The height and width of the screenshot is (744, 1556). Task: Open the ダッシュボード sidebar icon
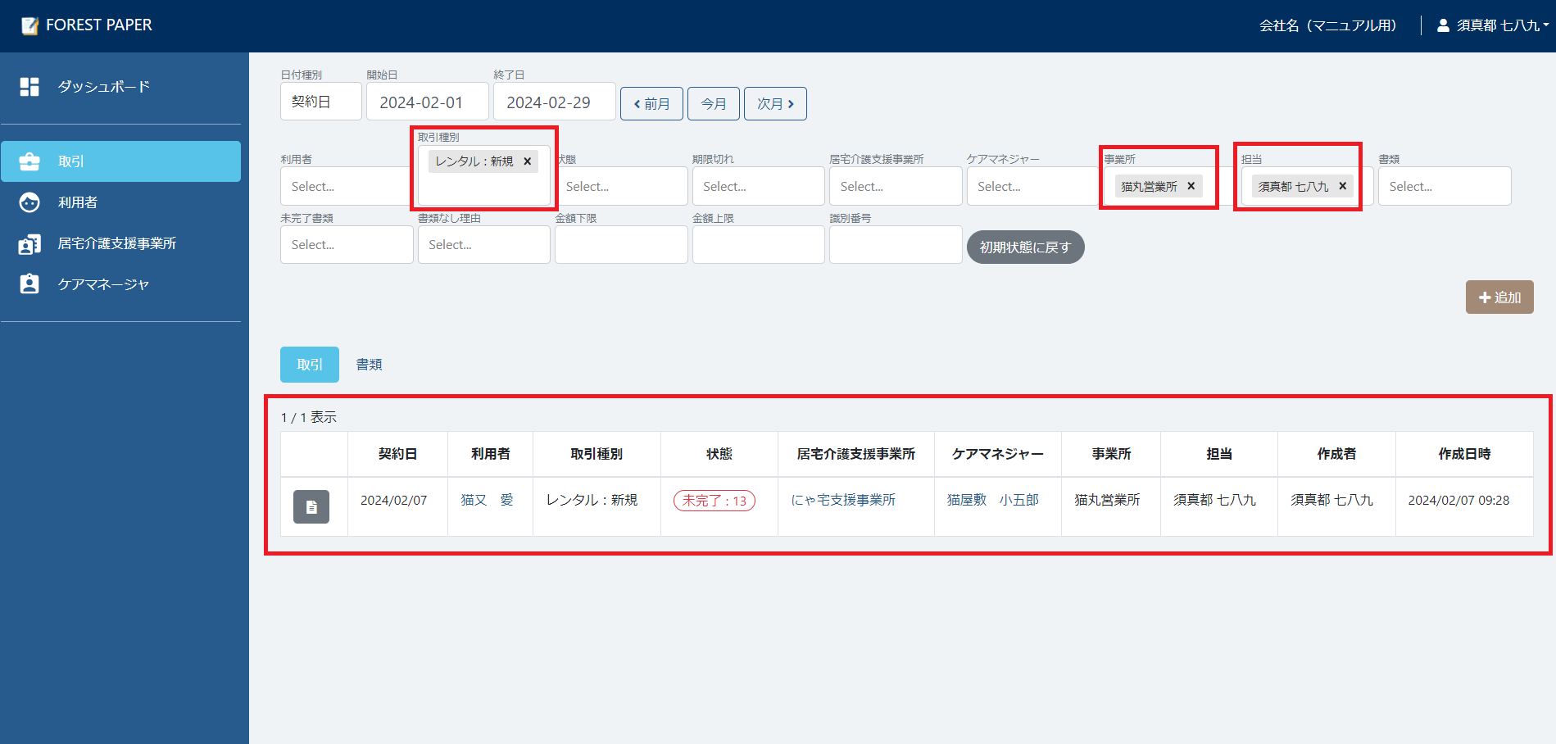[29, 86]
